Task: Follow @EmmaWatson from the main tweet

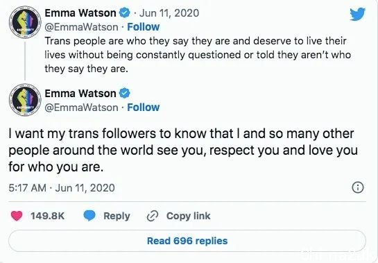Action: (143, 108)
